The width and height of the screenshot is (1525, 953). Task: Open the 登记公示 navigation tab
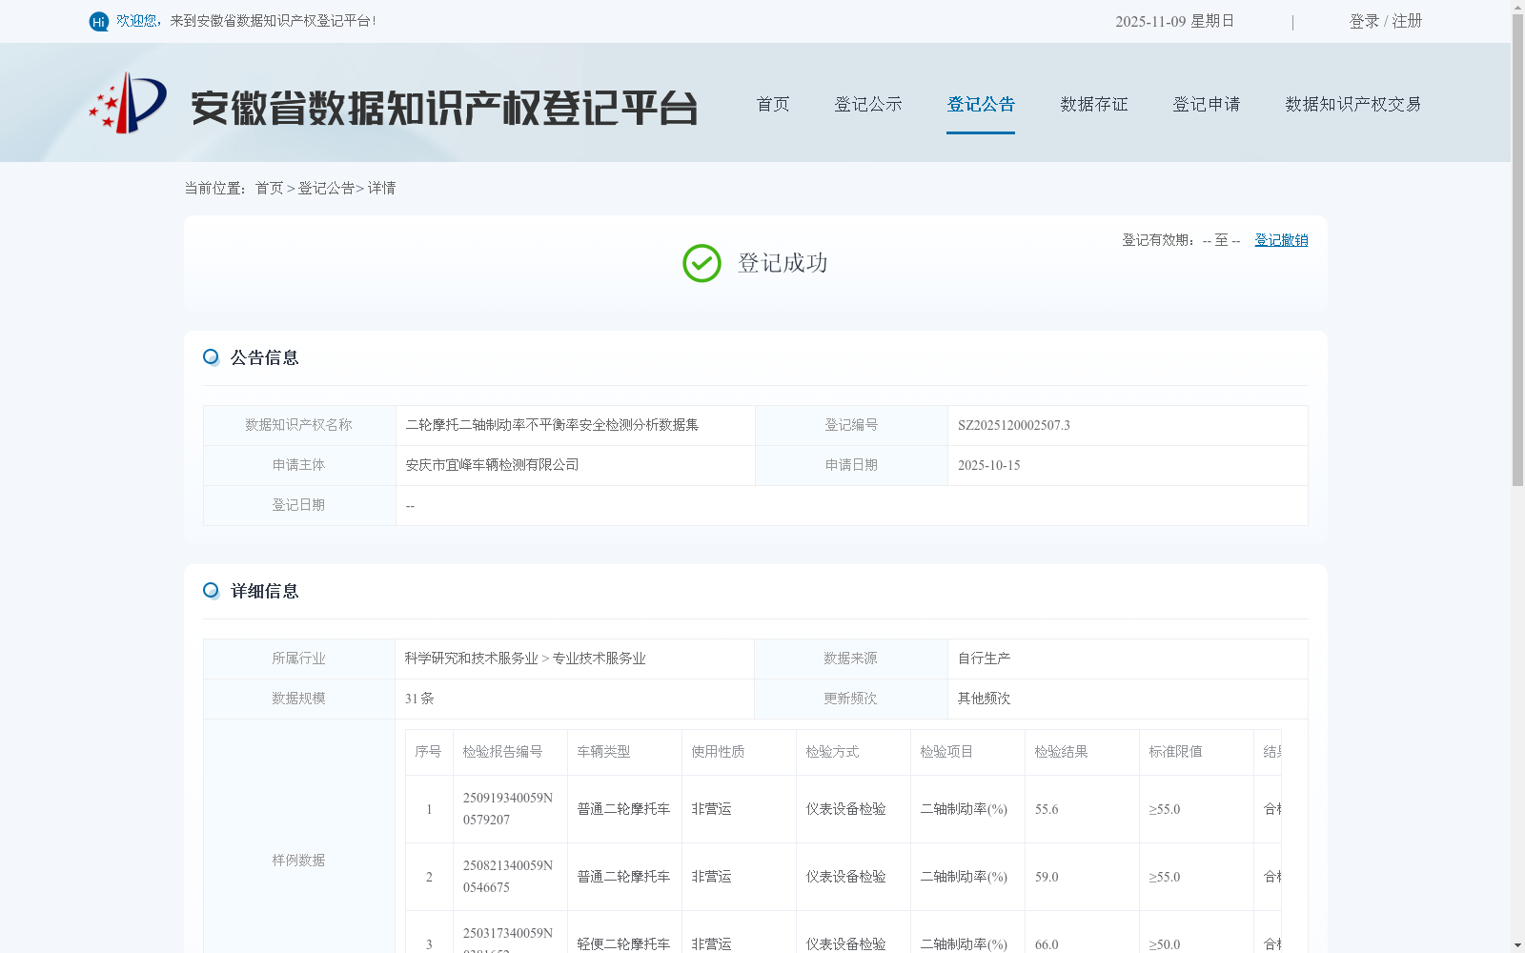(x=868, y=104)
